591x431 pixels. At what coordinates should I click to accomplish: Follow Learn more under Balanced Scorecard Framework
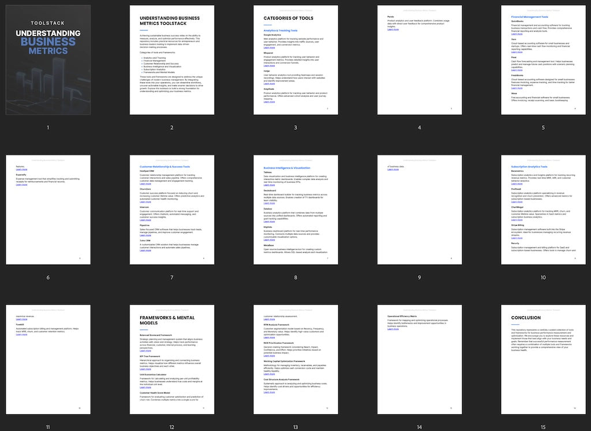pyautogui.click(x=145, y=351)
